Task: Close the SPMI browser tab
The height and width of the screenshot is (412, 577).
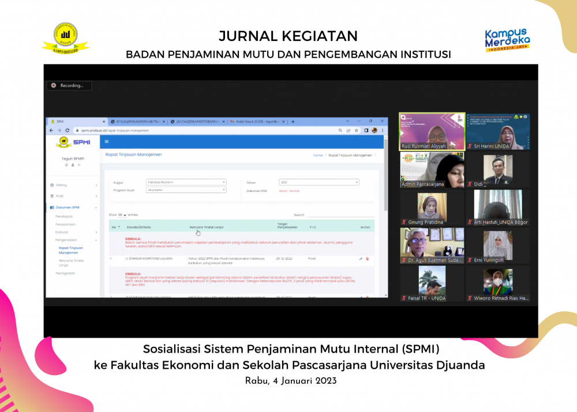Action: tap(104, 122)
